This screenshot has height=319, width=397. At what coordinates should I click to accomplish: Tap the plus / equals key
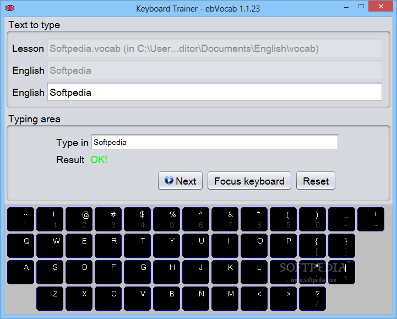[x=371, y=219]
